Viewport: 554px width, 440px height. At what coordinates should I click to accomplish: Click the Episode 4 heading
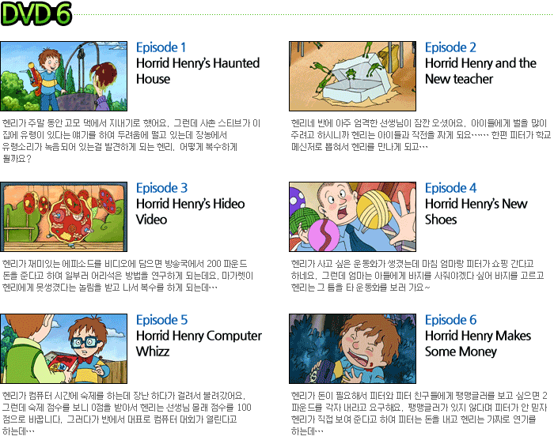coord(451,188)
